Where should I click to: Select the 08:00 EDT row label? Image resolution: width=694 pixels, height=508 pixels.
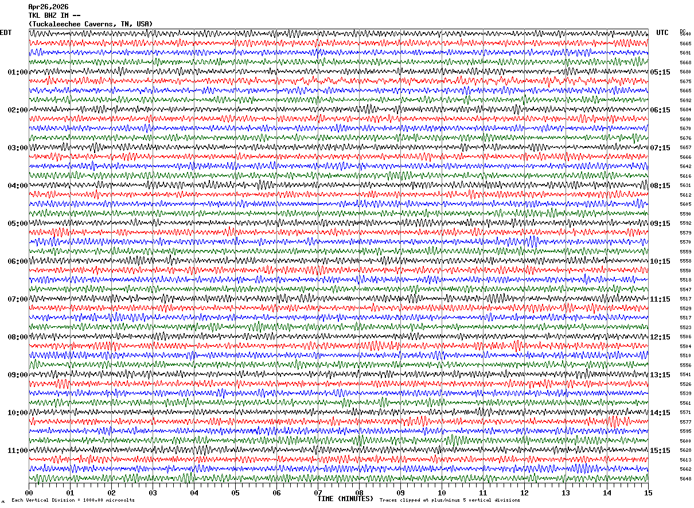click(17, 337)
